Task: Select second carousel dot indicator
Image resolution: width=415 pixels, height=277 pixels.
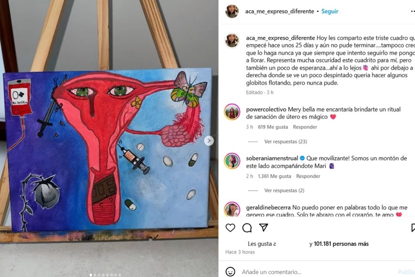Action: [95, 275]
